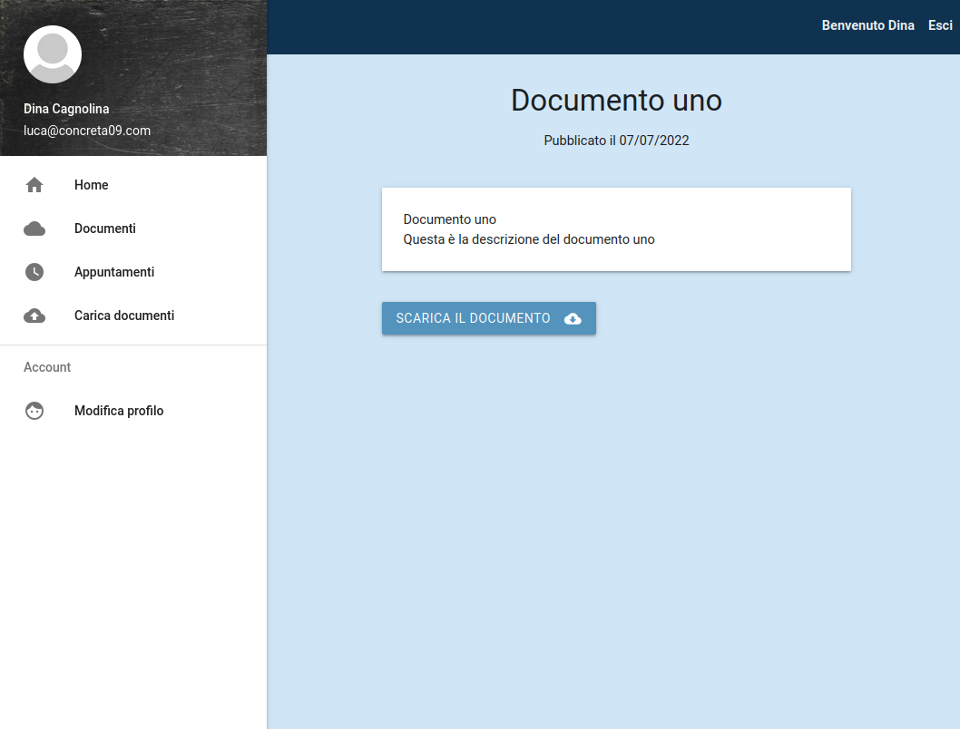Click the description Questa è la descrizione
The width and height of the screenshot is (960, 729).
[529, 239]
